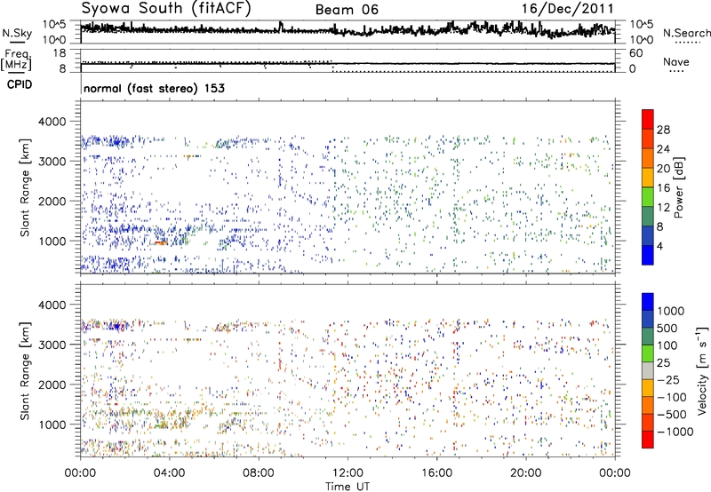
Task: Click the "N.Sky" legend label
Action: pyautogui.click(x=17, y=33)
